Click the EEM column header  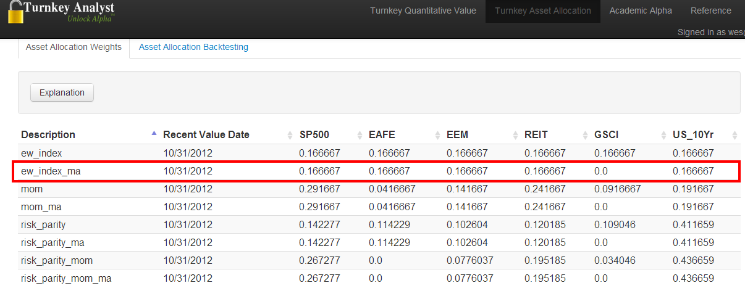[x=457, y=134]
